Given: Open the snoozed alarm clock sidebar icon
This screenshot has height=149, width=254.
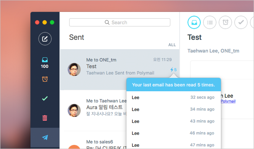Looking at the screenshot, I should click(x=45, y=79).
